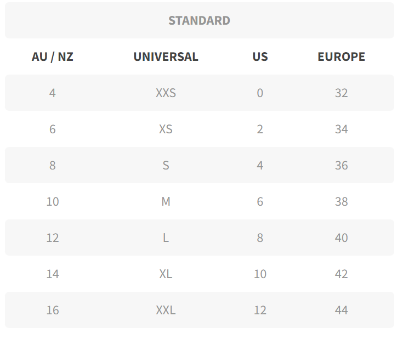Image resolution: width=403 pixels, height=339 pixels.
Task: Click Europe size 44
Action: [x=341, y=310]
